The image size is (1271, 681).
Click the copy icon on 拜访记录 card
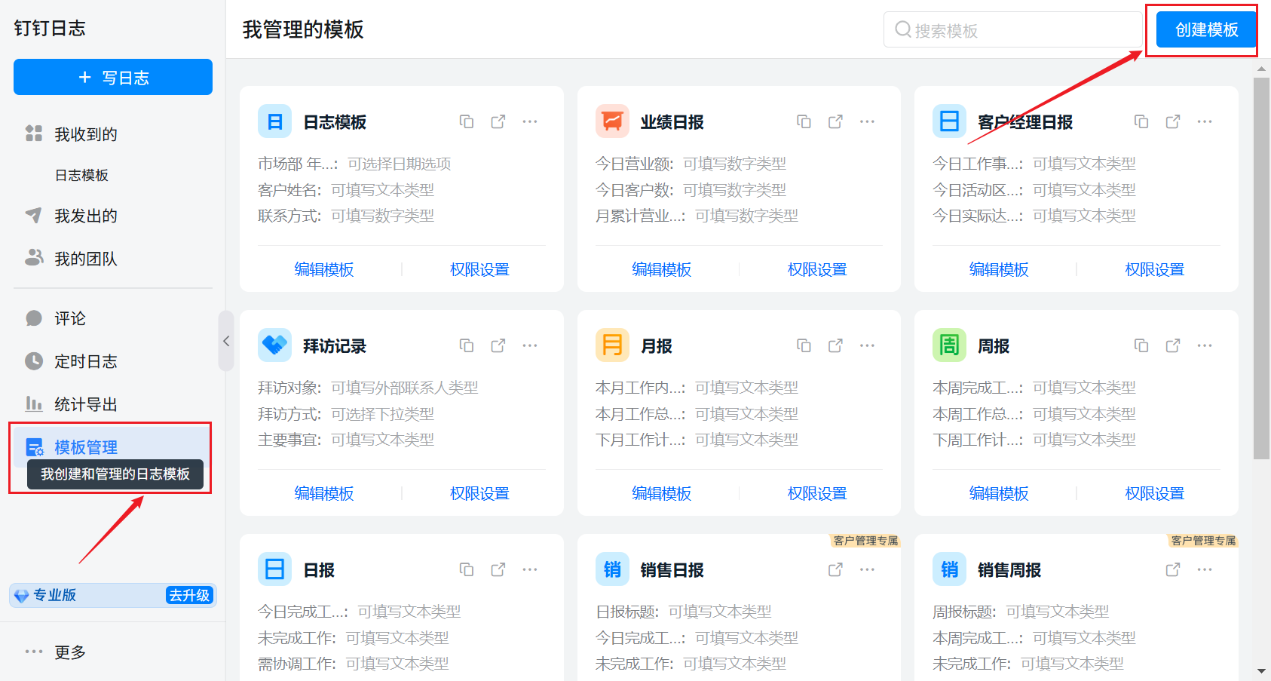467,345
